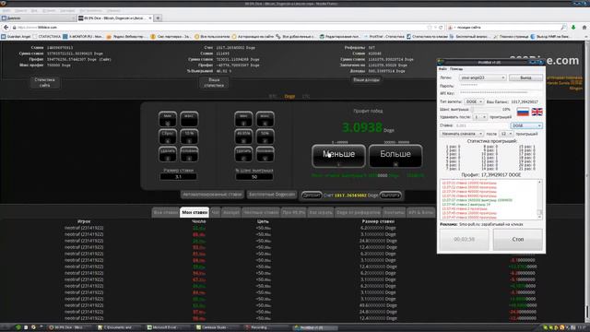590x332 pixels.
Task: Switch to the Все ставки tab
Action: coord(166,212)
